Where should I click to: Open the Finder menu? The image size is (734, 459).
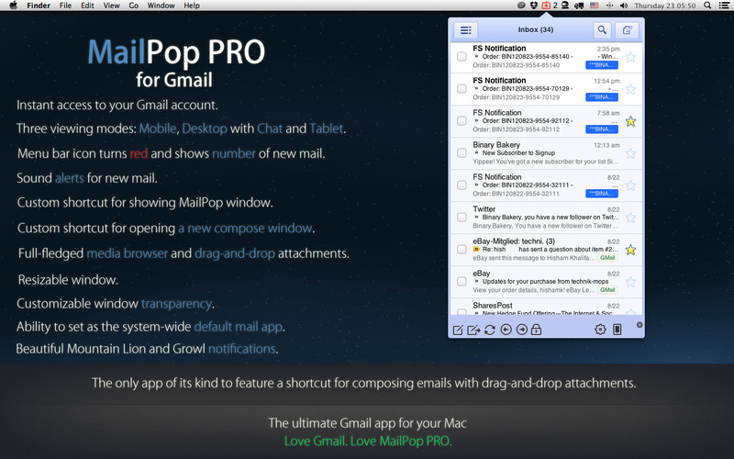[39, 6]
